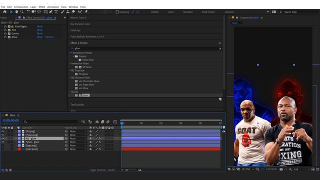Open the File menu

click(3, 7)
